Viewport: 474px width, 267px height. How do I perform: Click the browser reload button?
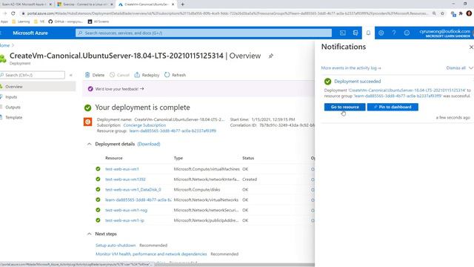(13, 13)
